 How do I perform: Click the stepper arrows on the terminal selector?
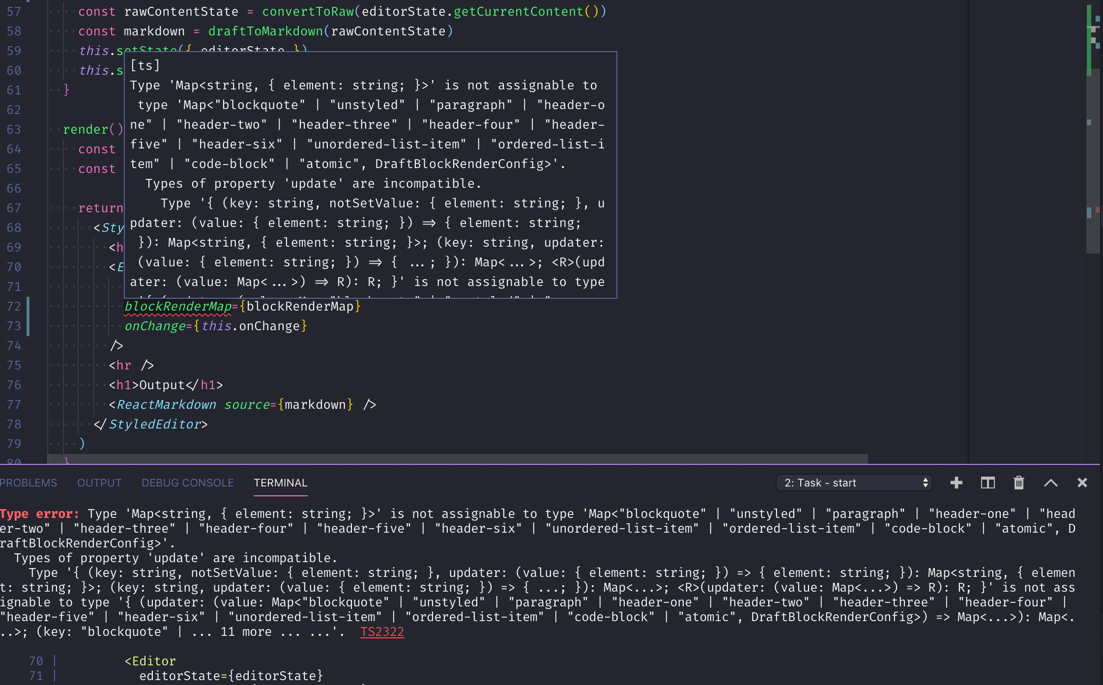click(925, 483)
